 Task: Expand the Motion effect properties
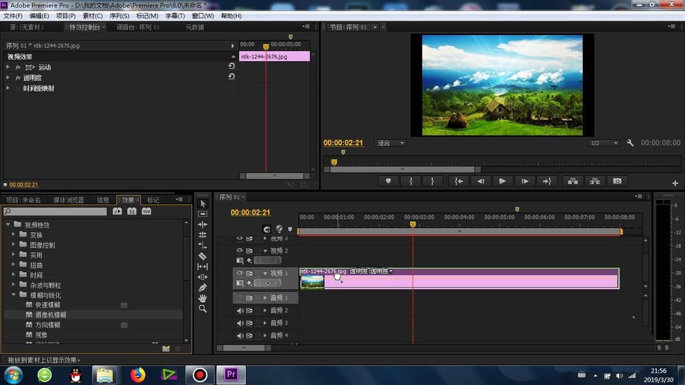(8, 67)
